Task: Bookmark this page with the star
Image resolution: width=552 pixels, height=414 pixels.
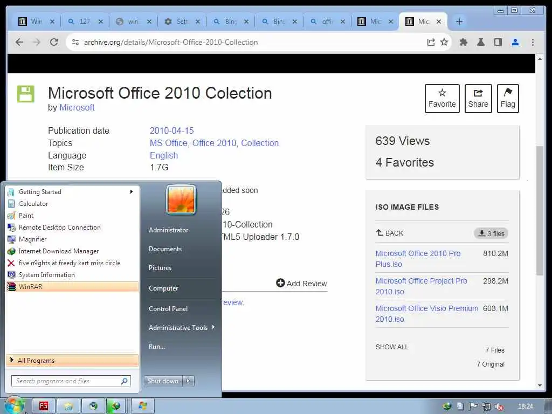Action: [x=444, y=42]
